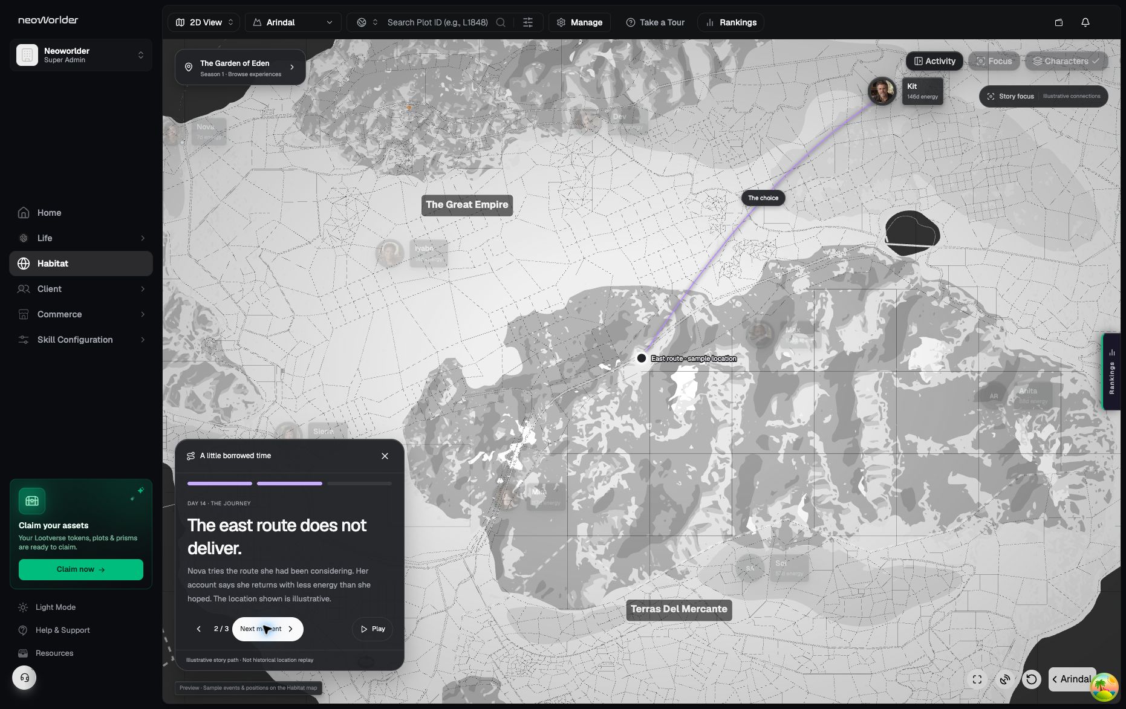
Task: Click the Commerce store icon
Action: tap(24, 314)
